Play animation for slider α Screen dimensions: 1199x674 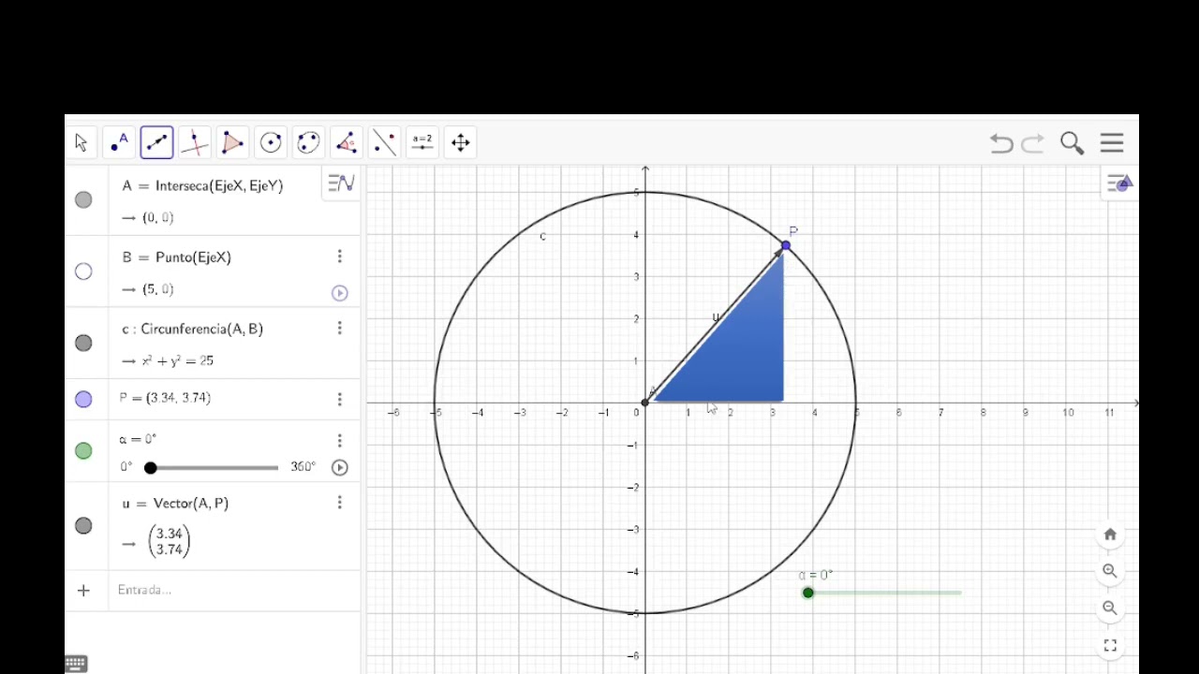click(x=340, y=468)
